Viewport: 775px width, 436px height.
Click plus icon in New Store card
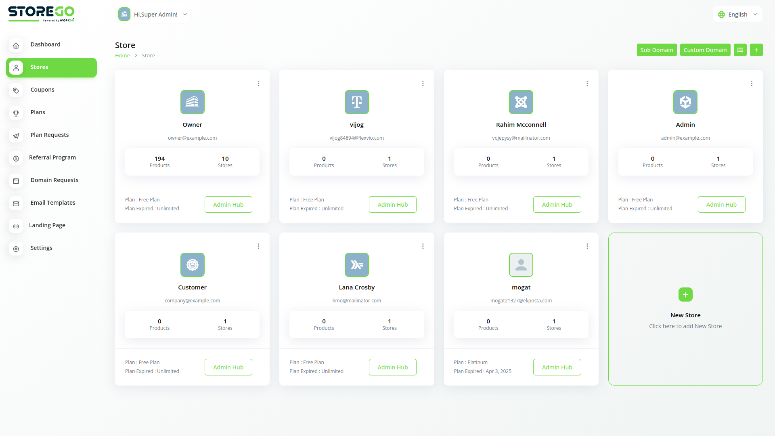tap(685, 295)
